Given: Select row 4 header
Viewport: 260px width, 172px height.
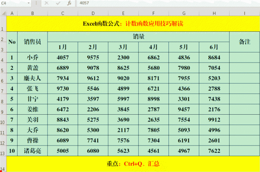Looking at the screenshot, I should pyautogui.click(x=3, y=57).
